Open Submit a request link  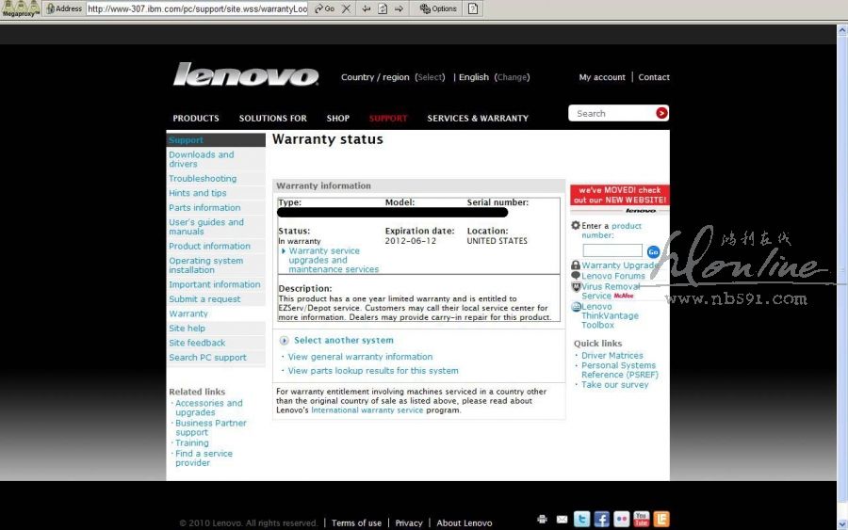pyautogui.click(x=204, y=298)
